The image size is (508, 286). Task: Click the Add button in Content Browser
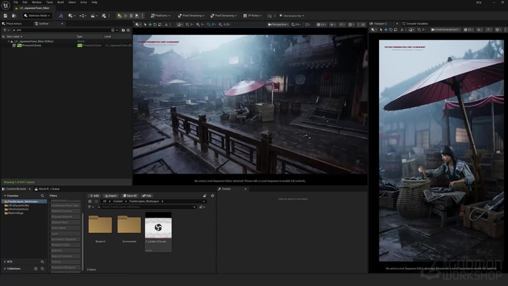pyautogui.click(x=94, y=196)
